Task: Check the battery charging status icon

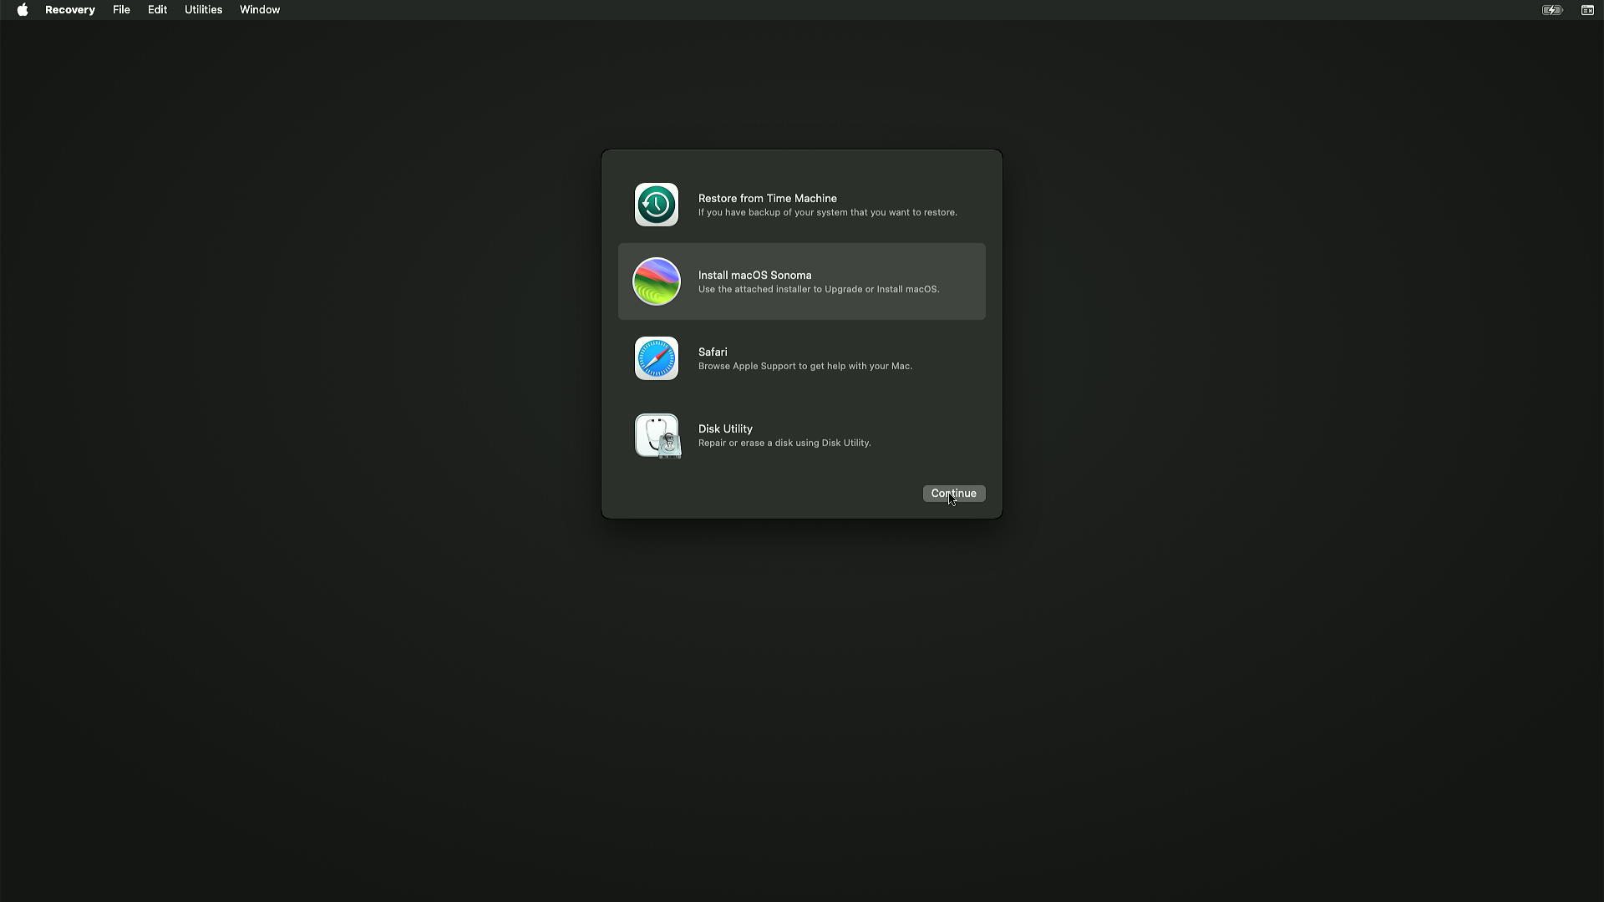Action: [x=1552, y=10]
